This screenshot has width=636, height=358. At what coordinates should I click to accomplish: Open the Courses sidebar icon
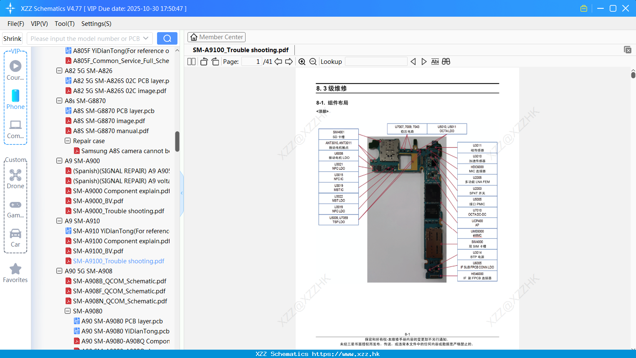pyautogui.click(x=15, y=71)
